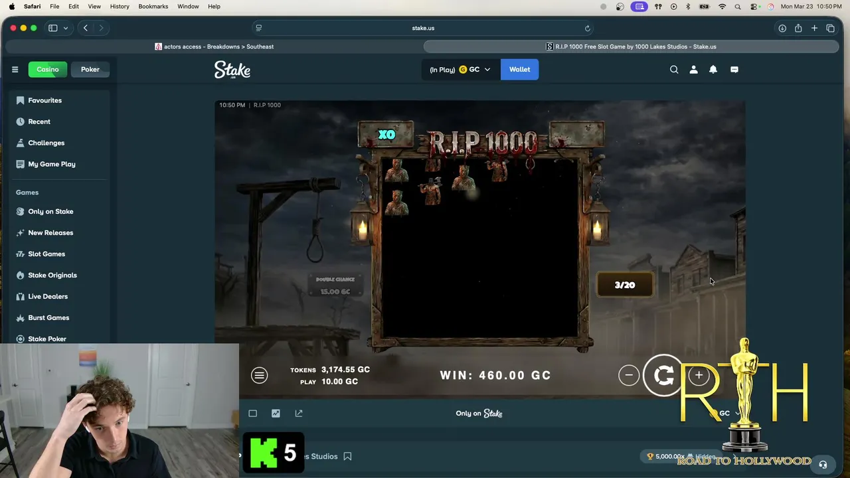Image resolution: width=850 pixels, height=478 pixels.
Task: Open Stake Poker in the sidebar
Action: pyautogui.click(x=60, y=339)
